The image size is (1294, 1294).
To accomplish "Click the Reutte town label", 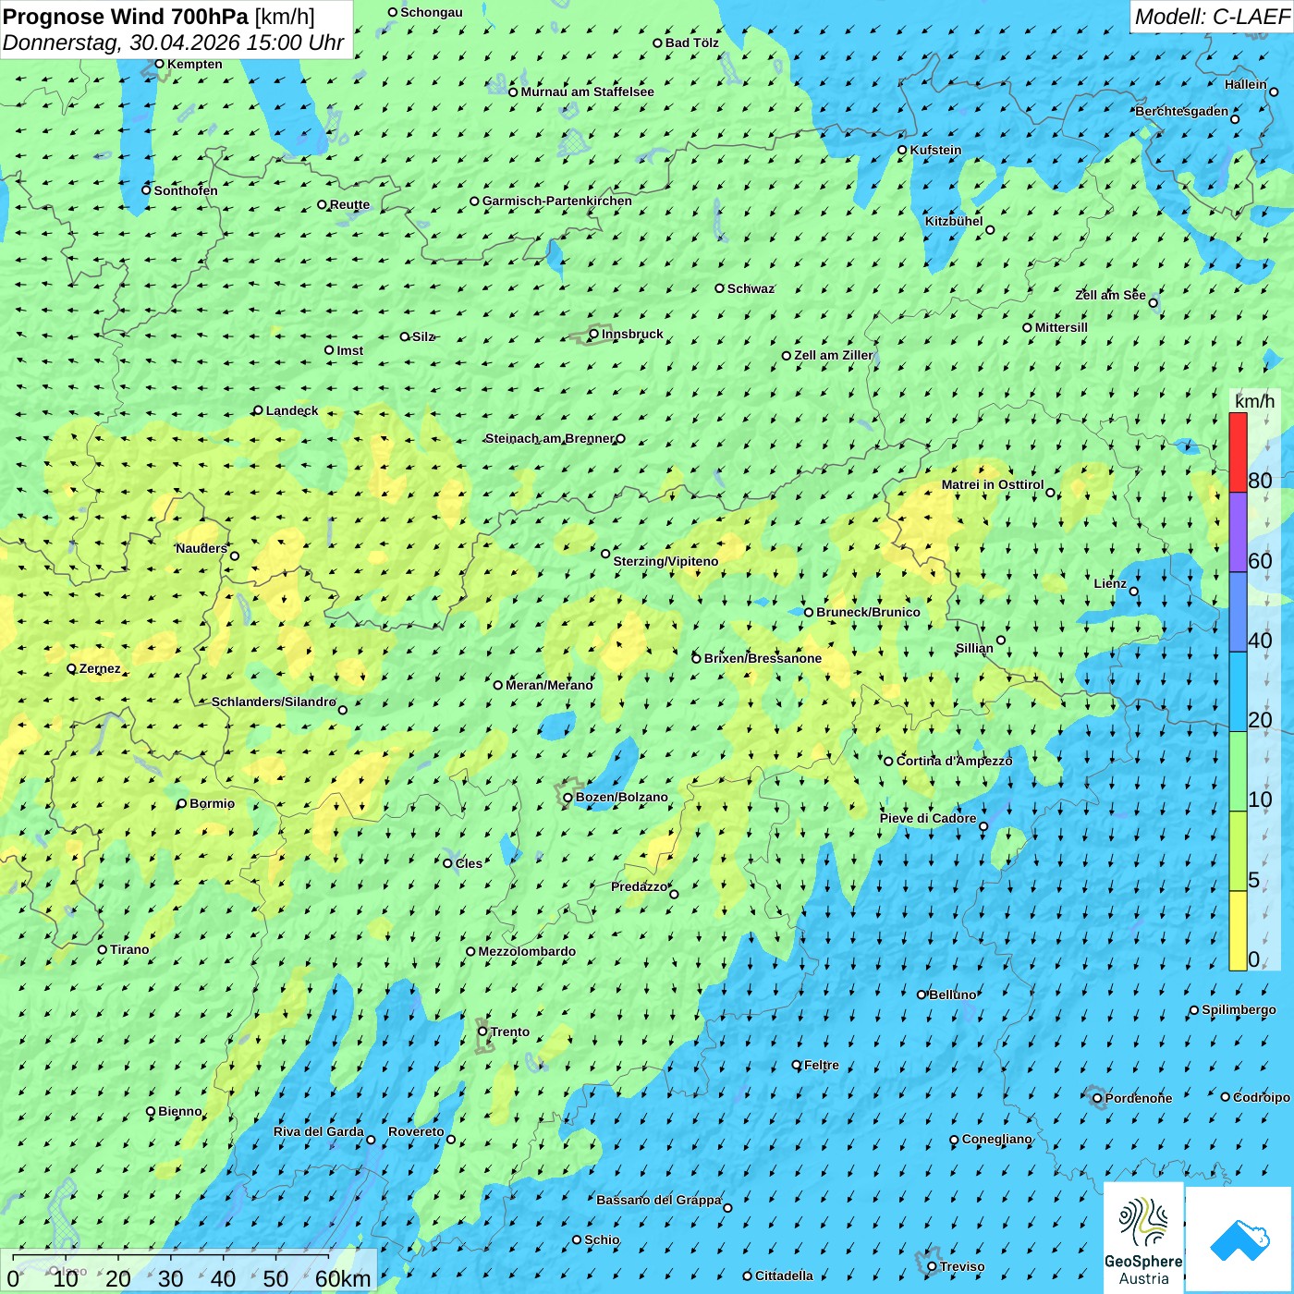I will 349,204.
